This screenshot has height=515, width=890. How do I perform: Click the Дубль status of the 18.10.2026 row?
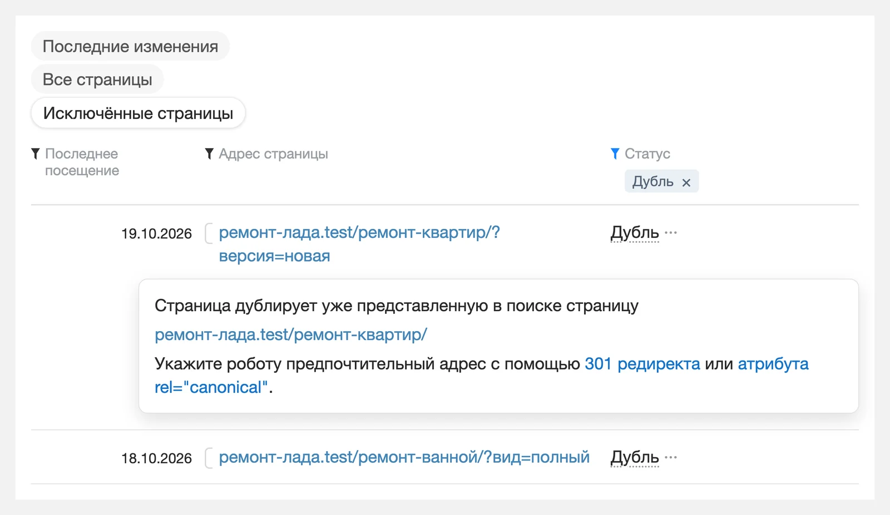[x=635, y=457]
